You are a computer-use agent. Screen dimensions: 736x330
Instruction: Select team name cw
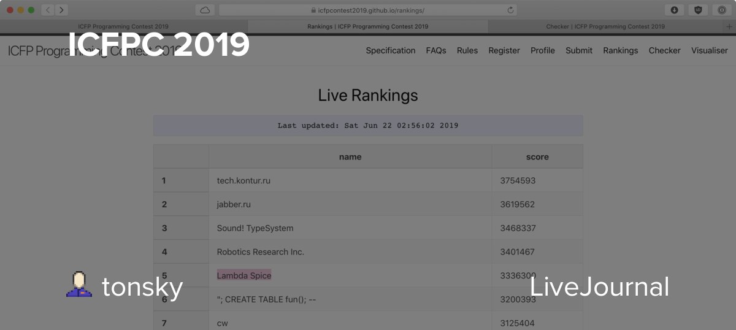(x=222, y=323)
